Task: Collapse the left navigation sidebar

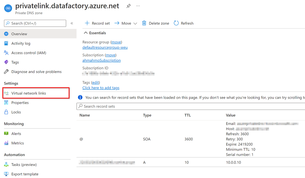Action: (72, 23)
